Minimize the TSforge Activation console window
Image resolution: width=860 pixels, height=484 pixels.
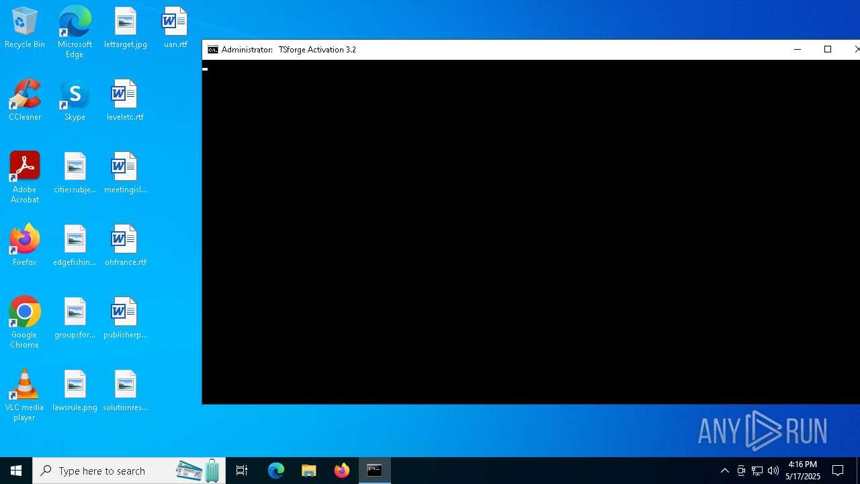coord(798,50)
